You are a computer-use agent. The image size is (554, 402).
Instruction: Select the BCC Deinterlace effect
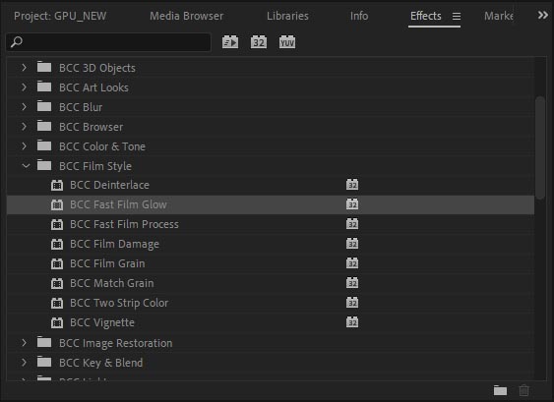pos(271,185)
